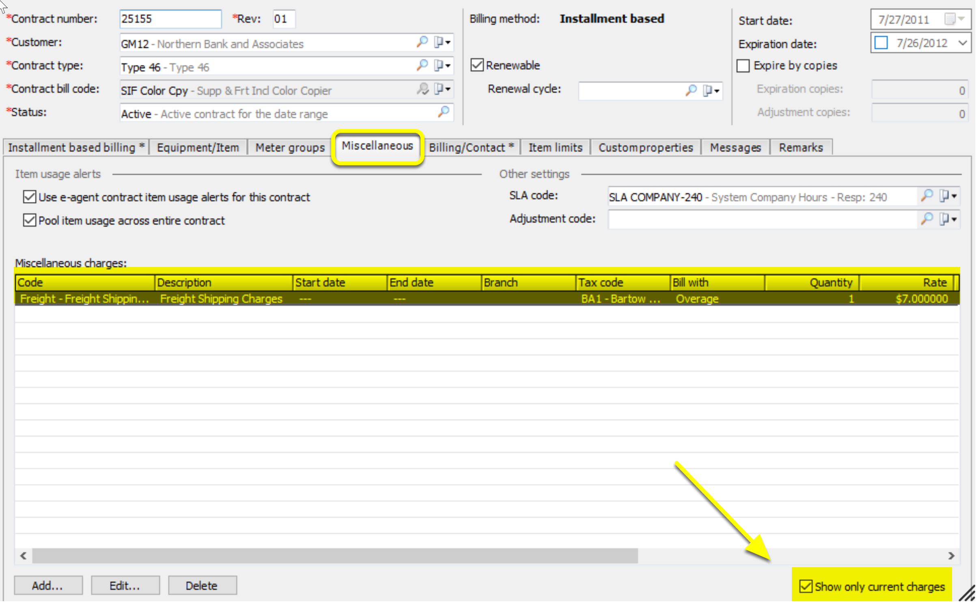Expand the Expiration date dropdown chevron

pyautogui.click(x=962, y=43)
